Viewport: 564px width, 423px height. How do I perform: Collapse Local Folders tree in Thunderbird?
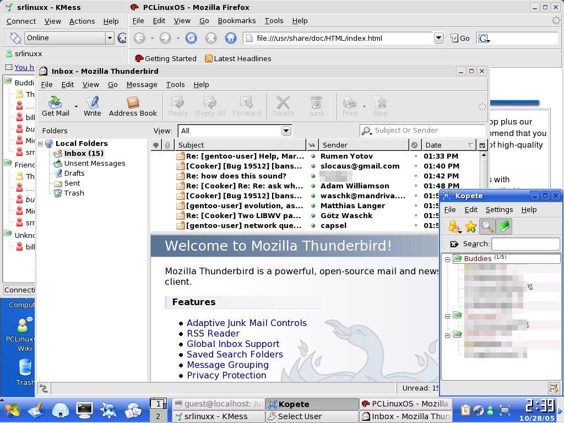[x=41, y=144]
